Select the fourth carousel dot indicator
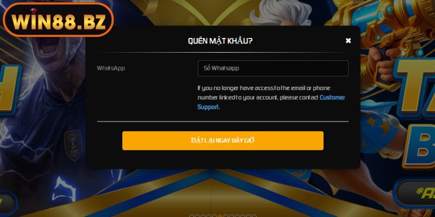This screenshot has width=435, height=217. (x=209, y=216)
